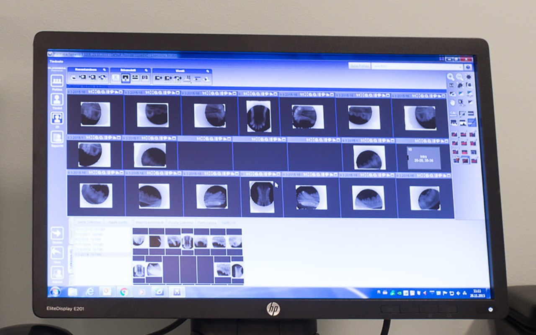Click the zoom in magnifier tool
The image size is (536, 335).
coord(450,77)
